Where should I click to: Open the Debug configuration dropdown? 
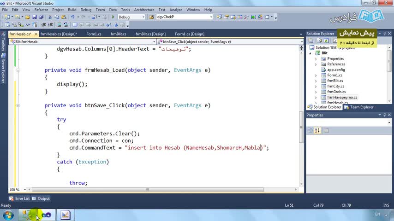click(143, 17)
